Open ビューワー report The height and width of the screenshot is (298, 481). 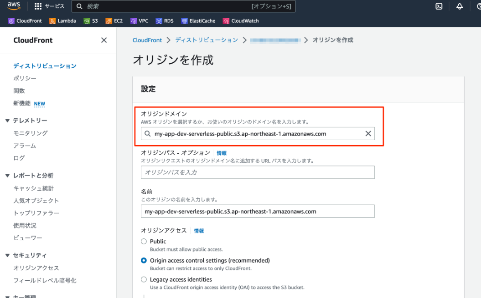[x=28, y=237]
